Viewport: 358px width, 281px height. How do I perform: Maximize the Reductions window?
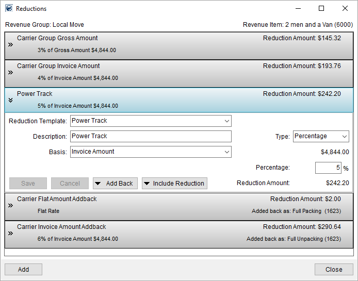[321, 8]
